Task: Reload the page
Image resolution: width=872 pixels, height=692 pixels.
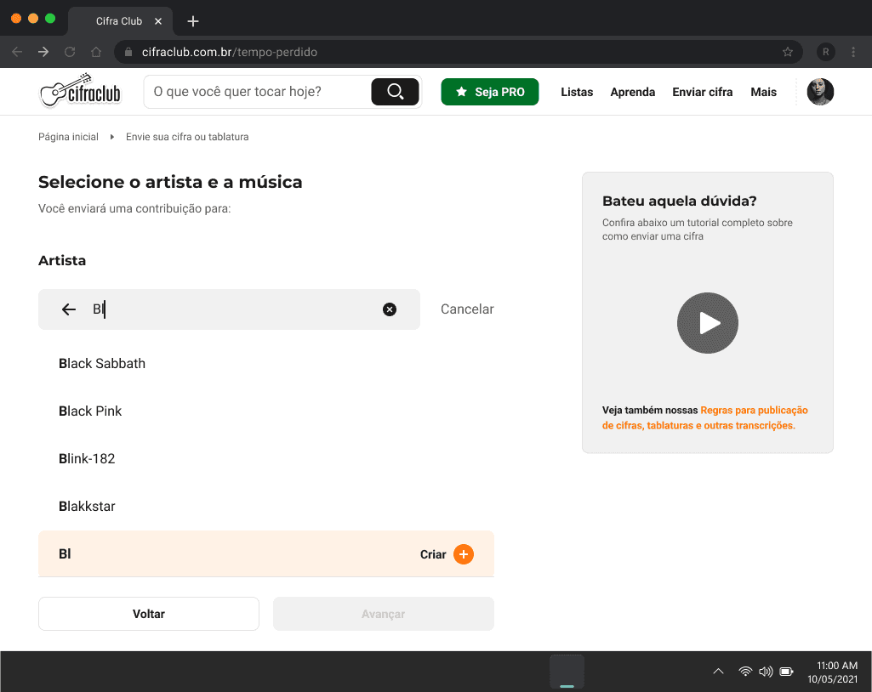Action: pyautogui.click(x=70, y=52)
